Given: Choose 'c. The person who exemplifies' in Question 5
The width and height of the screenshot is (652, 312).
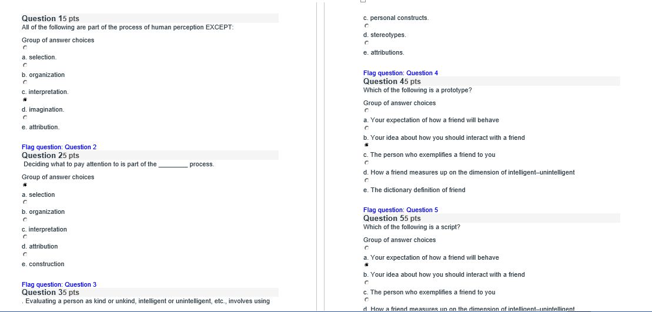Looking at the screenshot, I should (x=366, y=283).
